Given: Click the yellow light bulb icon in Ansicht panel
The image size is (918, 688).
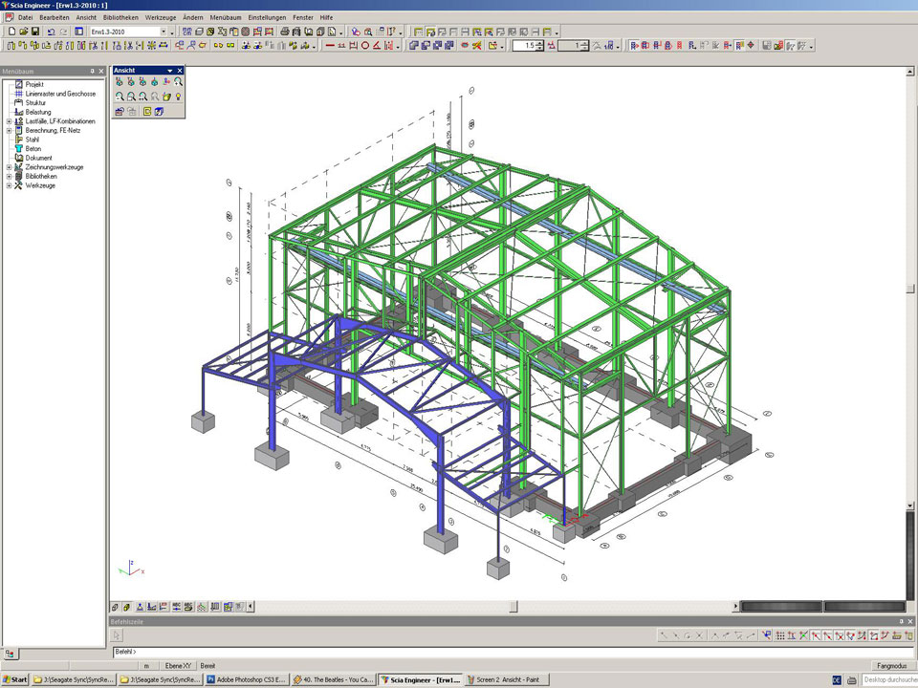Looking at the screenshot, I should click(x=179, y=97).
